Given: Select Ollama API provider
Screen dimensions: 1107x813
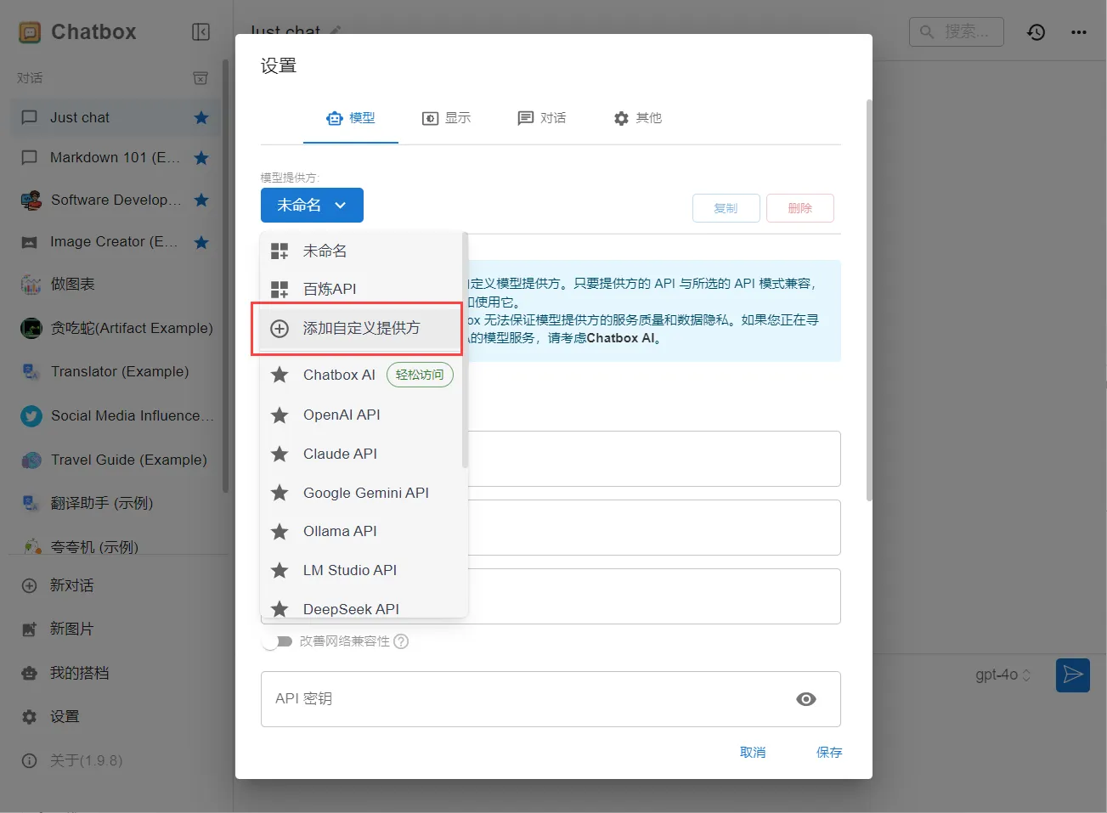Looking at the screenshot, I should click(x=361, y=532).
